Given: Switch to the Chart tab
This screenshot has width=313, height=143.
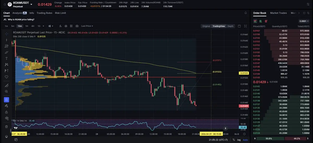Looking at the screenshot, I should (x=7, y=13).
